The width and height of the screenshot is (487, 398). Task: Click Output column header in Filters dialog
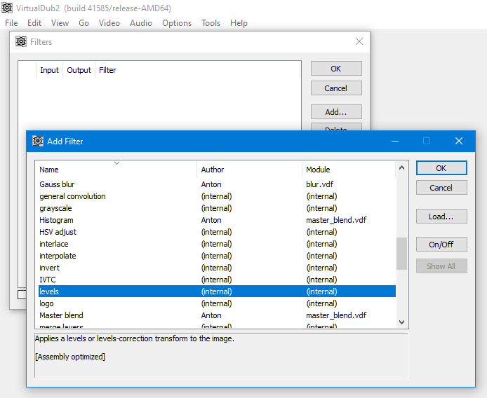click(x=79, y=70)
